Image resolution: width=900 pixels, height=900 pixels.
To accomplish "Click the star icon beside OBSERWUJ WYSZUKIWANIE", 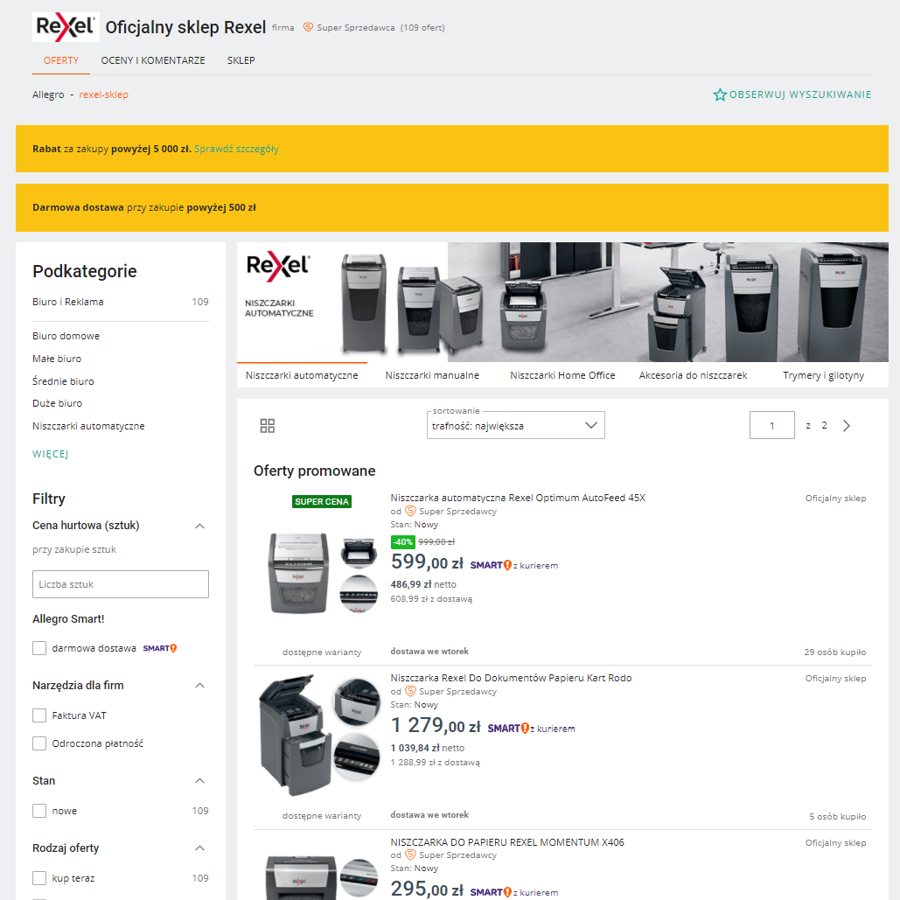I will (x=720, y=94).
